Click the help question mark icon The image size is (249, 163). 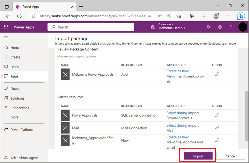tap(231, 27)
